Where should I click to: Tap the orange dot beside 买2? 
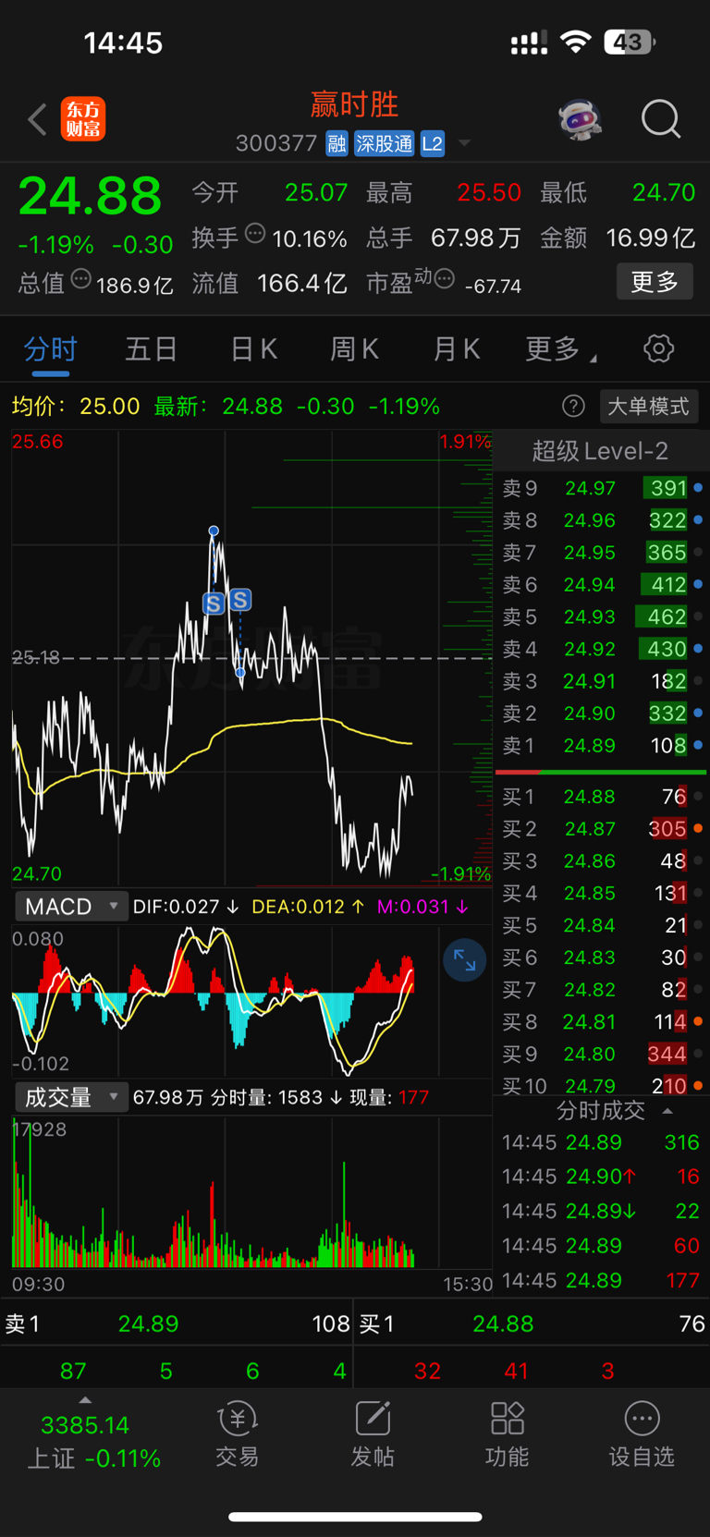point(698,828)
